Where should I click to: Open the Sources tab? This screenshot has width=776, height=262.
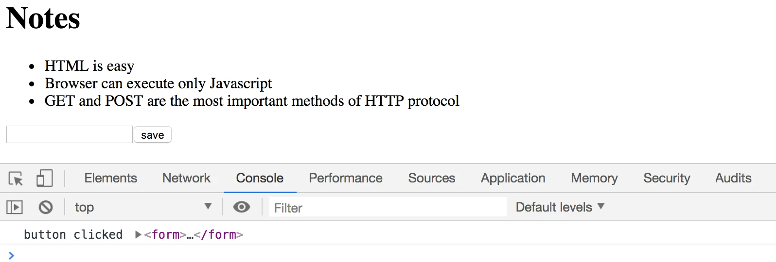tap(432, 178)
